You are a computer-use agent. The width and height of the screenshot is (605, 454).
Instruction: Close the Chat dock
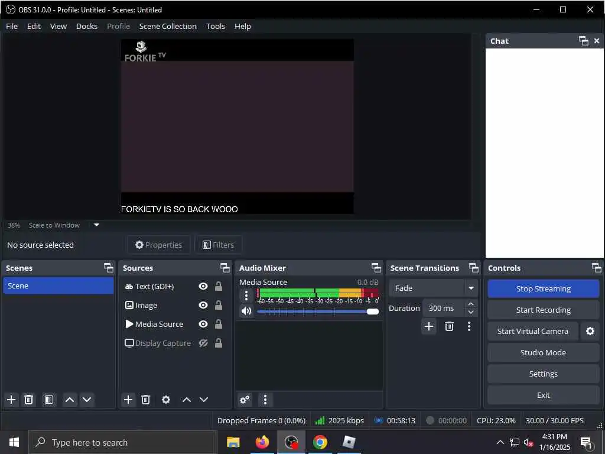click(x=597, y=41)
